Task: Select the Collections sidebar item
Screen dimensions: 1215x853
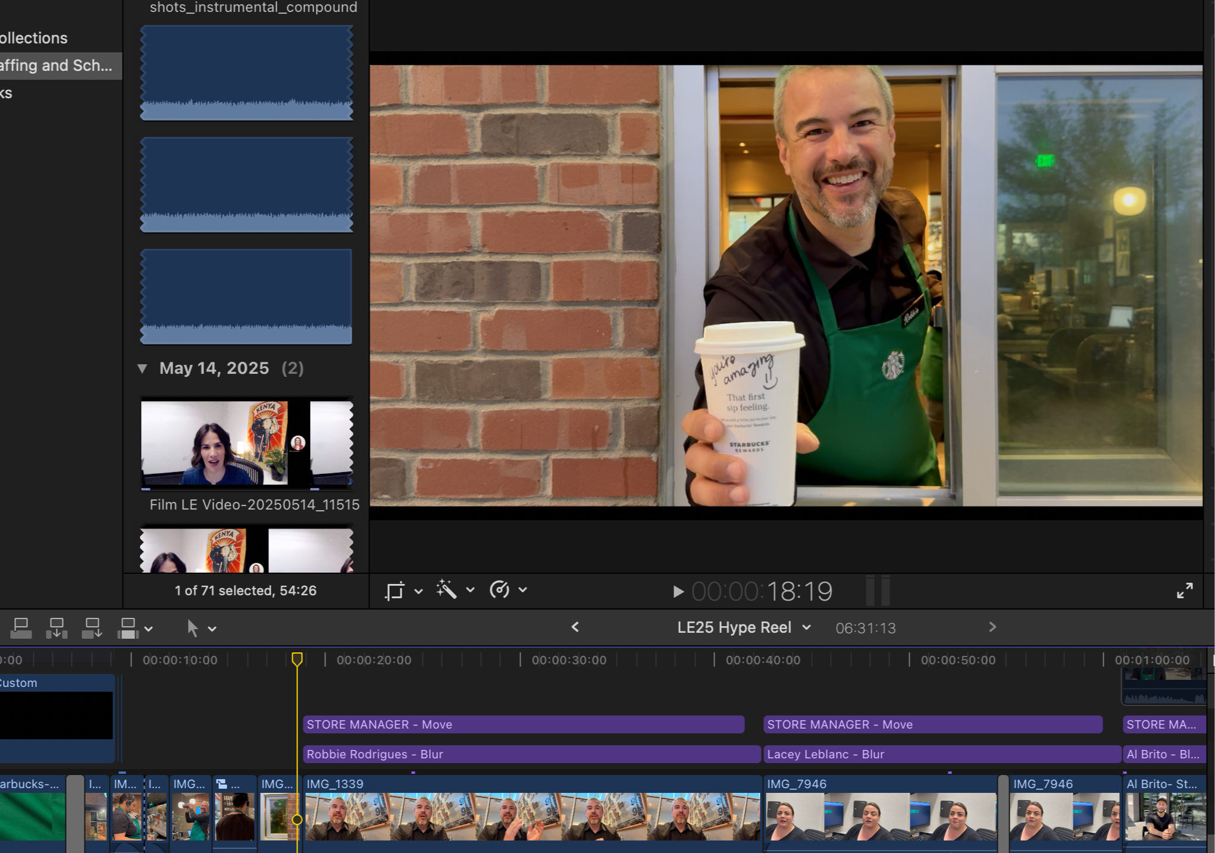Action: [x=34, y=38]
